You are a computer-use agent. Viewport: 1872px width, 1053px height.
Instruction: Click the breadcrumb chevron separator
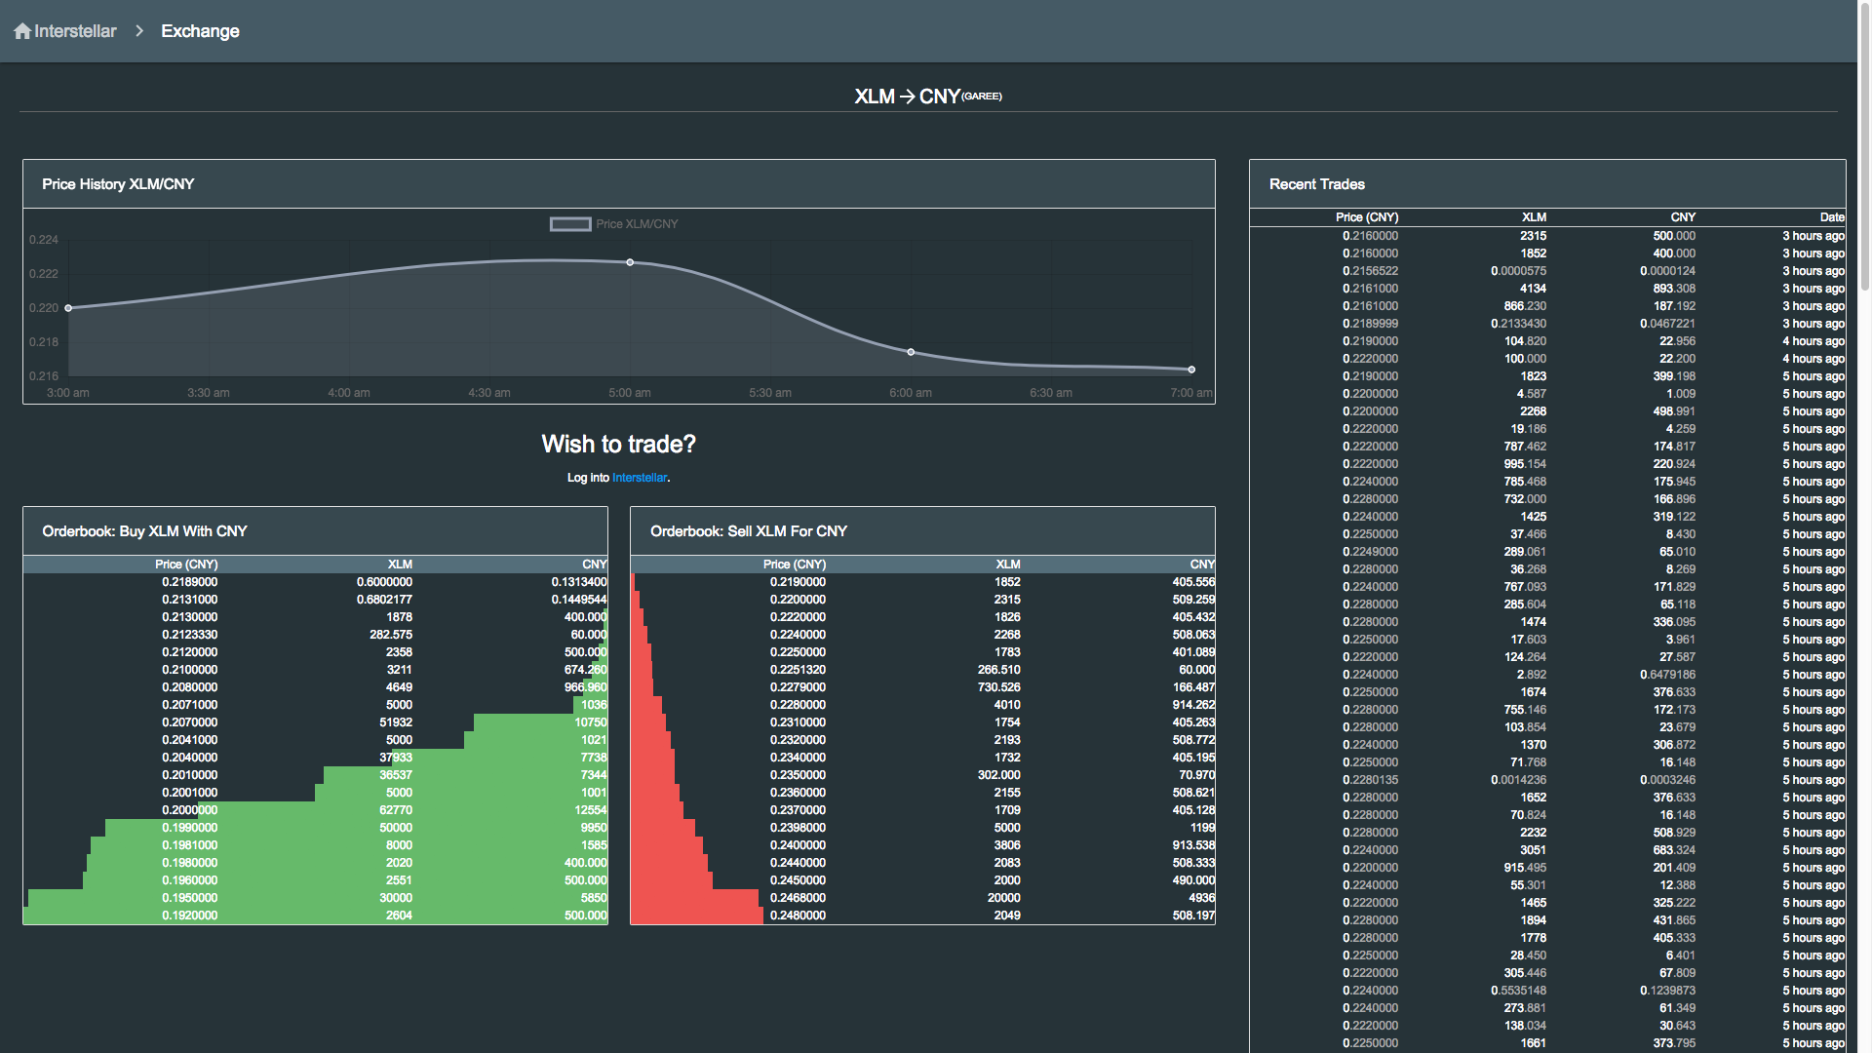tap(139, 31)
